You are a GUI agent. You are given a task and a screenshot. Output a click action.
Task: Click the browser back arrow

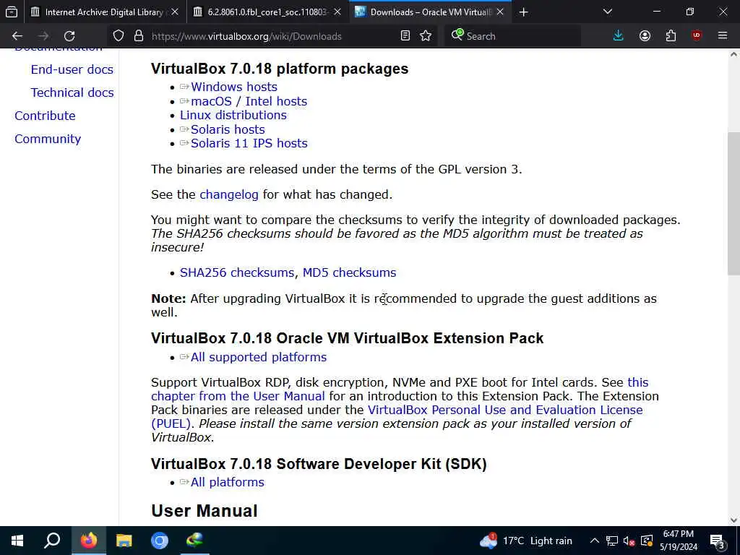pos(17,36)
